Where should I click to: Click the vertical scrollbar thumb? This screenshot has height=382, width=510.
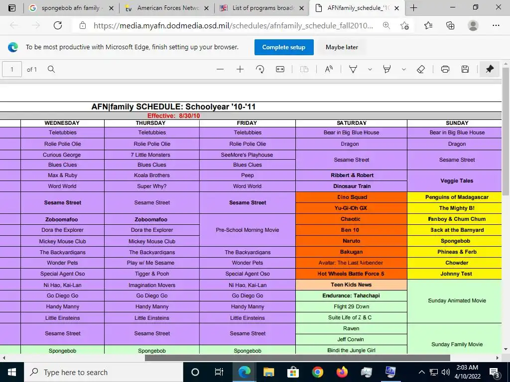tap(506, 131)
